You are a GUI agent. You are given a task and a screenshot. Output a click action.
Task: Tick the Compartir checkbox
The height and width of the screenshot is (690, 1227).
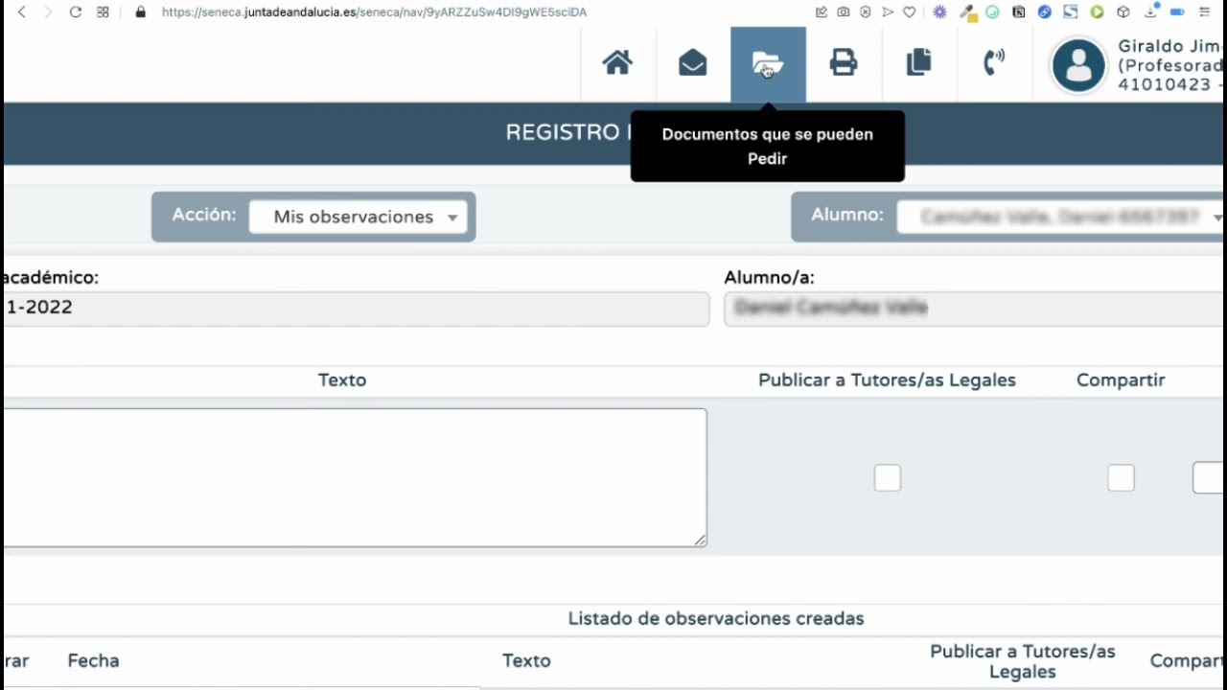[1121, 478]
